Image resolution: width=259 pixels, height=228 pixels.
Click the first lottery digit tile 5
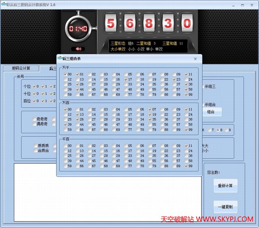[x=110, y=24]
